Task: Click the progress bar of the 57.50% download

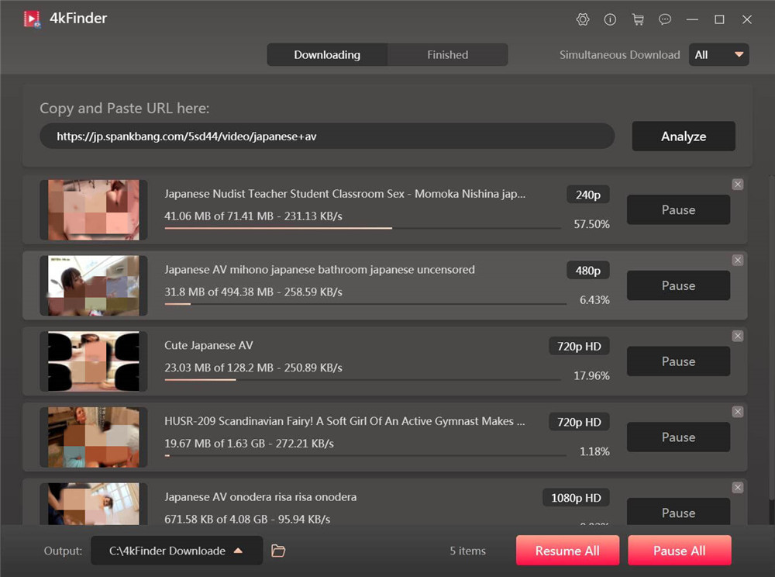Action: [362, 228]
